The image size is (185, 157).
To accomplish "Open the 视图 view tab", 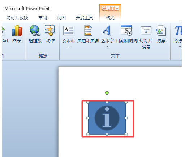I will pyautogui.click(x=61, y=18).
